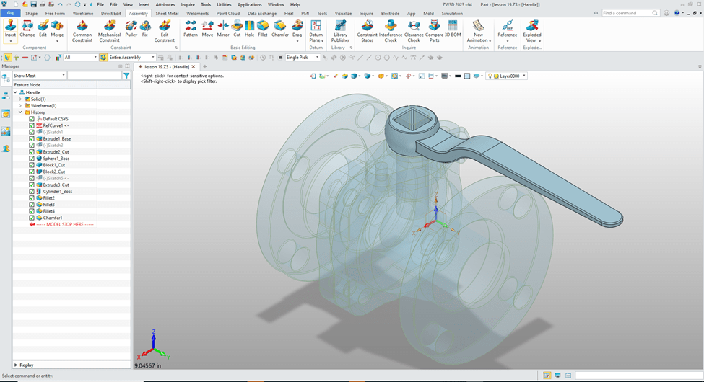This screenshot has height=382, width=704.
Task: Click the blue File button
Action: click(10, 13)
